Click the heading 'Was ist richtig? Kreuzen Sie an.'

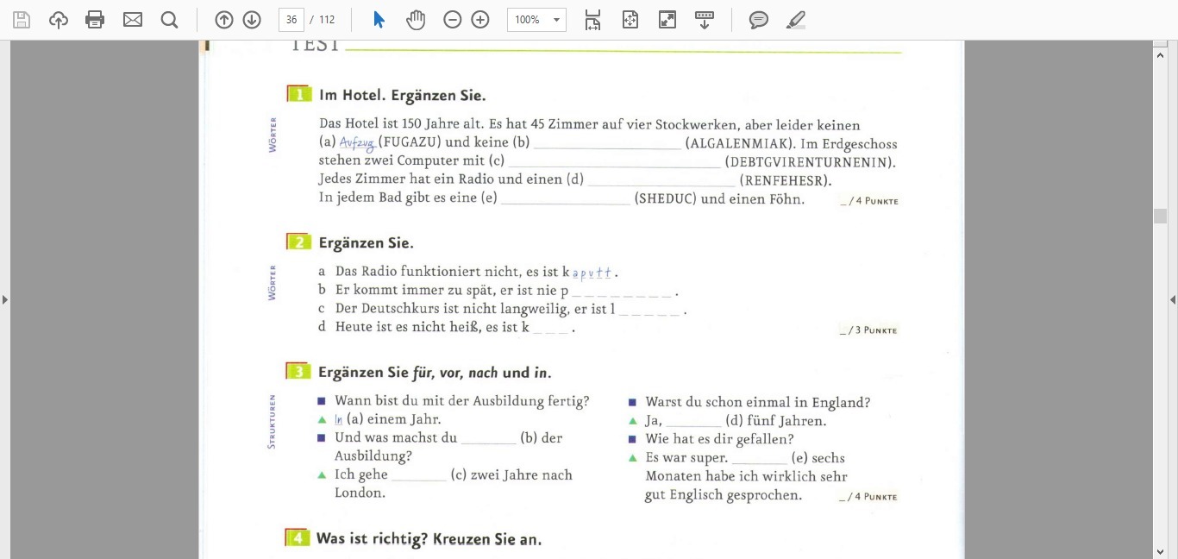[429, 539]
